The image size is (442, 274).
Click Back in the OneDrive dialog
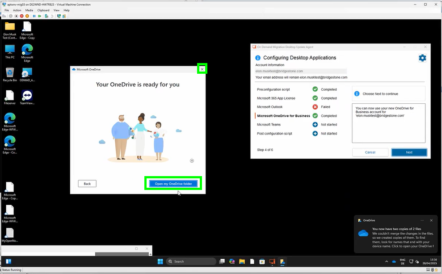(x=87, y=184)
